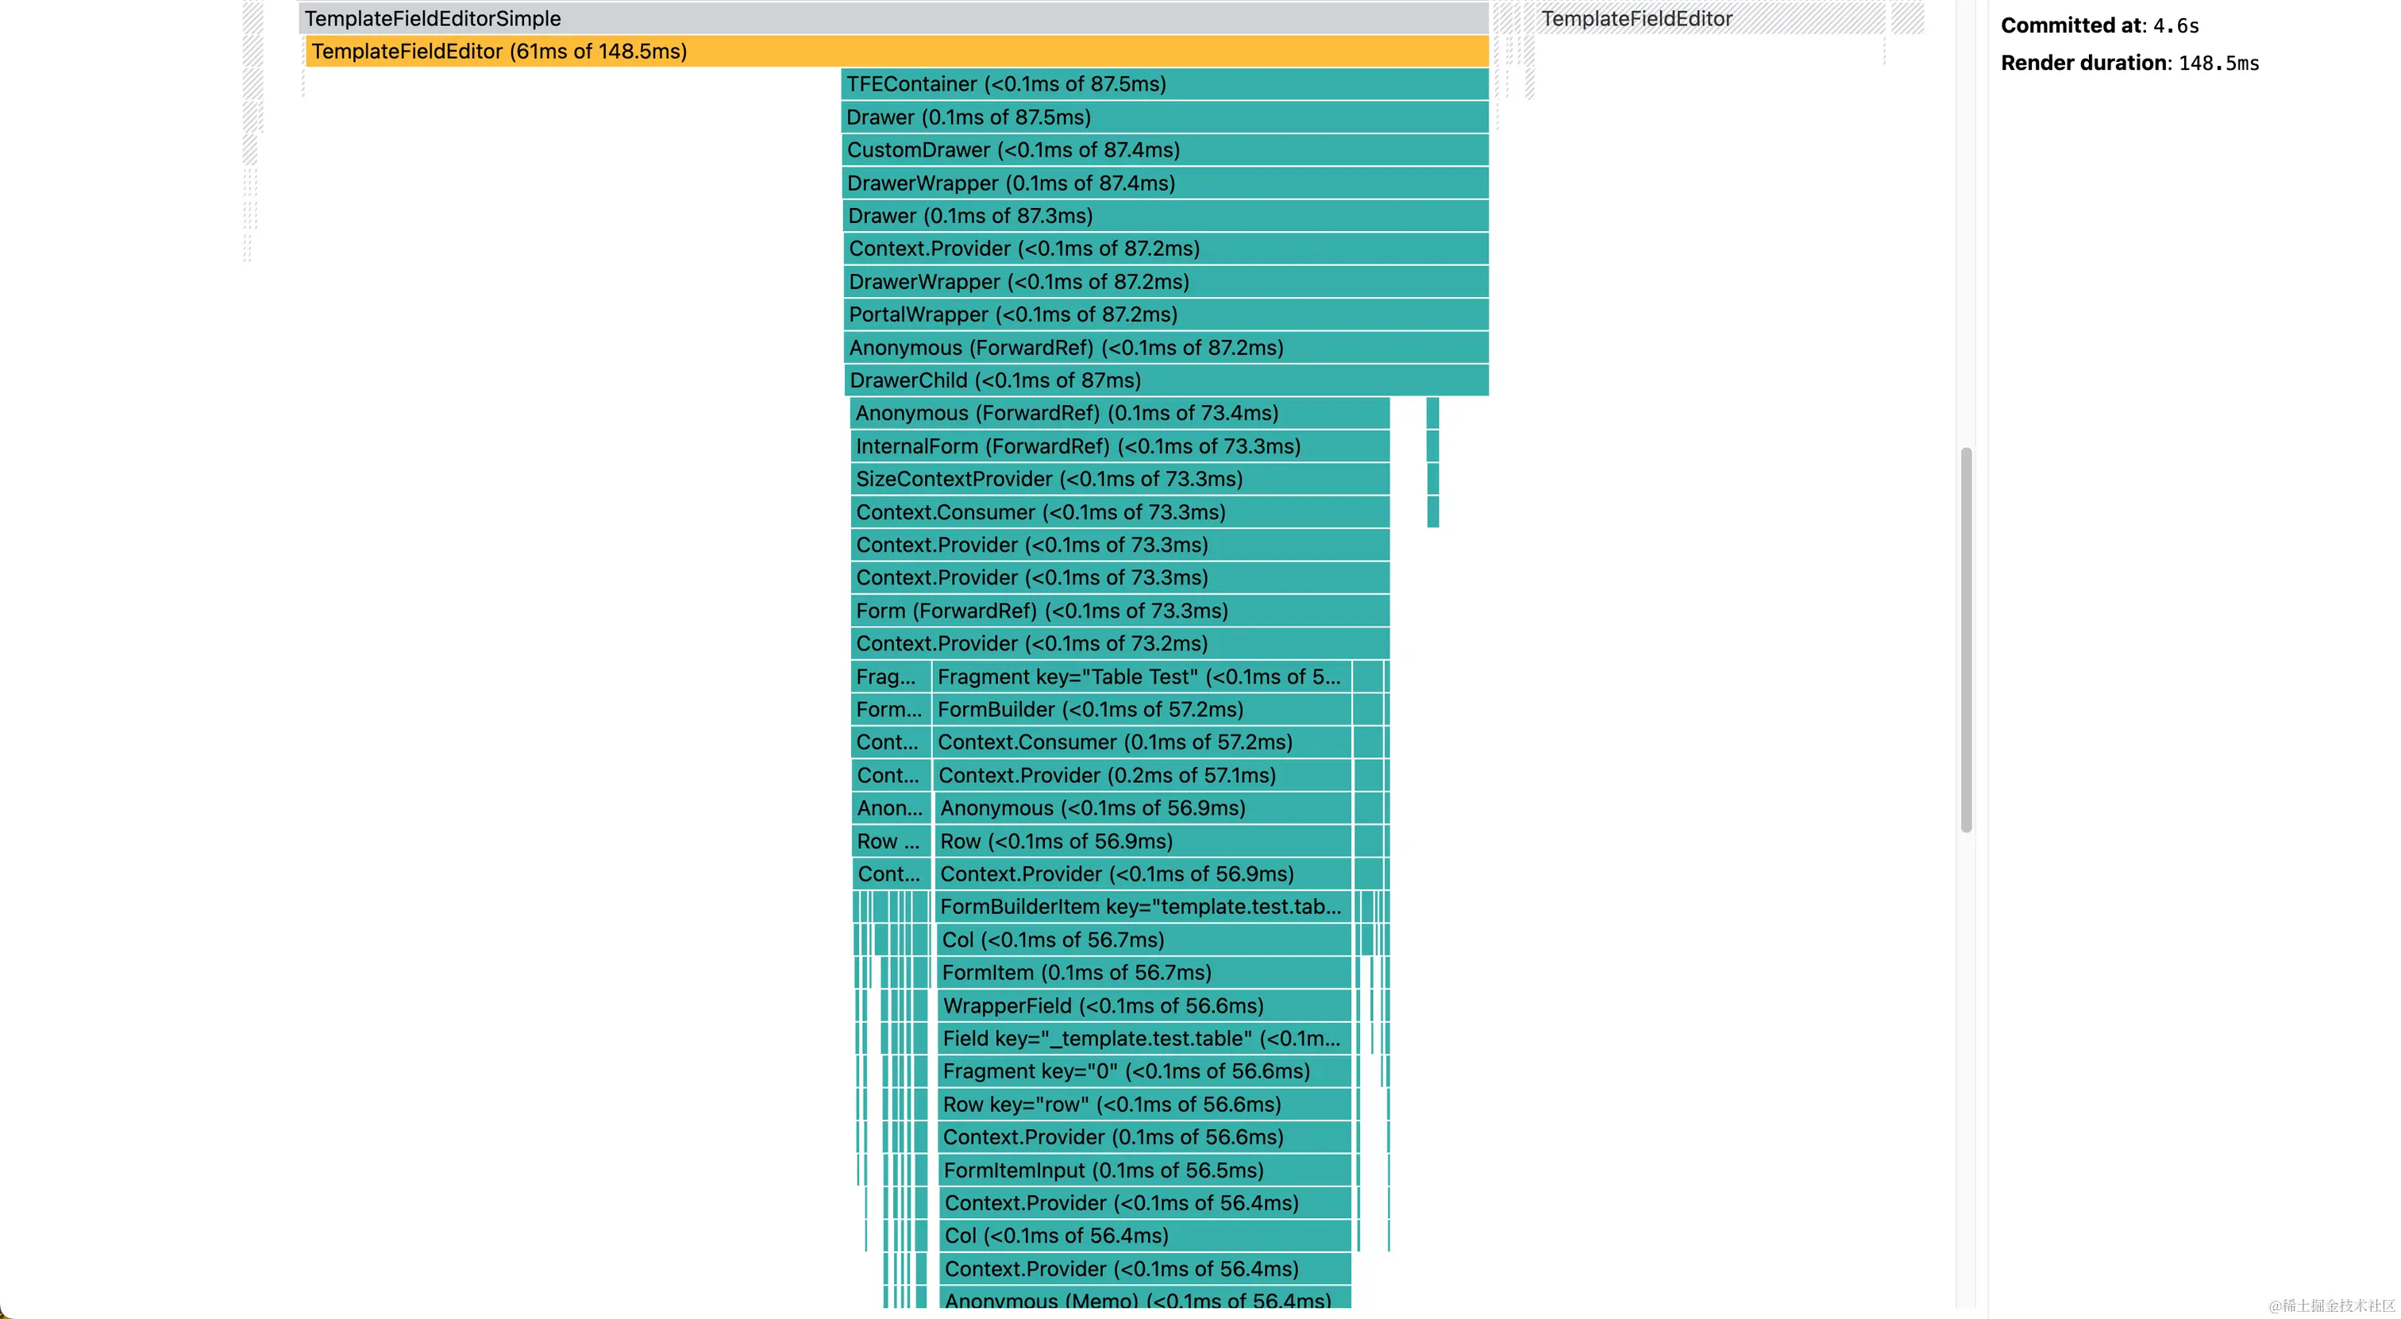The image size is (2401, 1319).
Task: Select Row key="row" (<0.1ms of 56.6ms) bar
Action: 1145,1105
